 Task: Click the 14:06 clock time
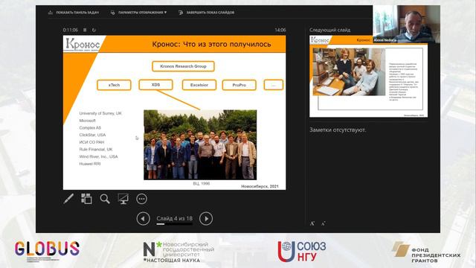[280, 30]
